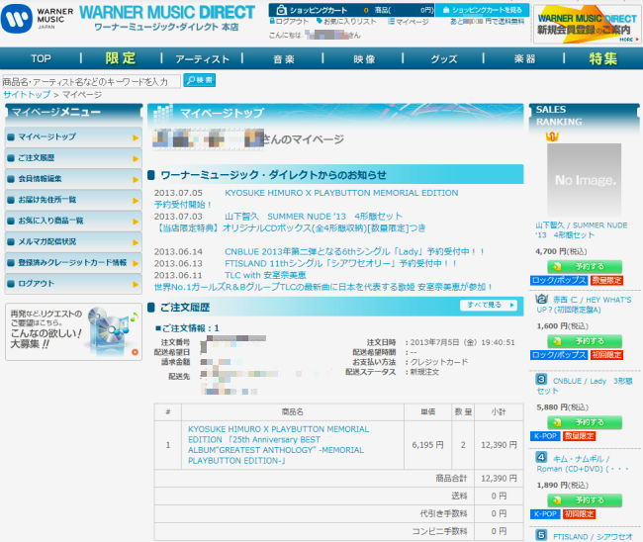The image size is (643, 542).
Task: Click the 数量限定 tag under SUMMER NUDE
Action: click(606, 281)
